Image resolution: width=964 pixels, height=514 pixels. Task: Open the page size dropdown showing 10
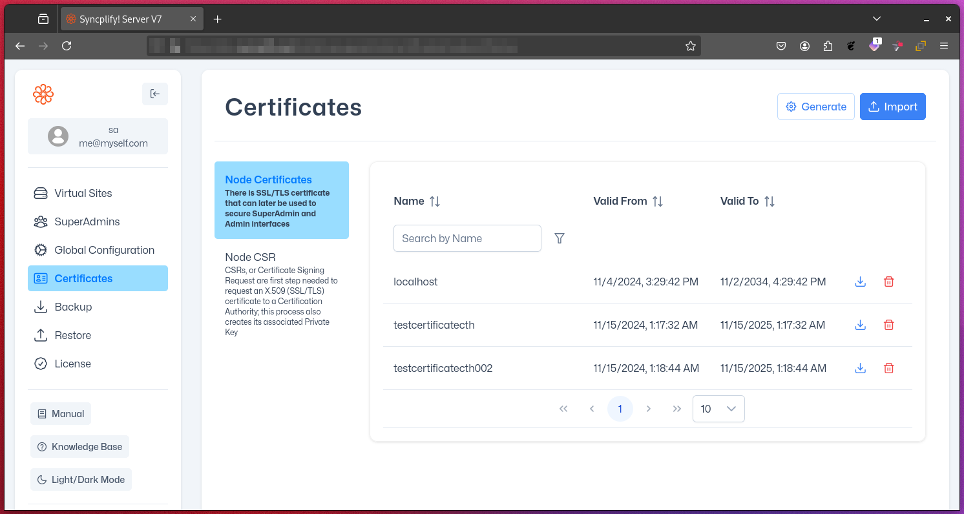click(x=718, y=408)
